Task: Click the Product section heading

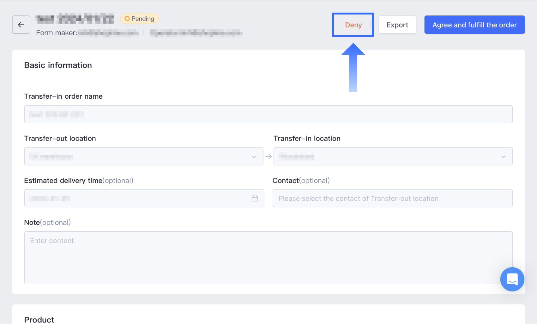Action: click(x=39, y=320)
